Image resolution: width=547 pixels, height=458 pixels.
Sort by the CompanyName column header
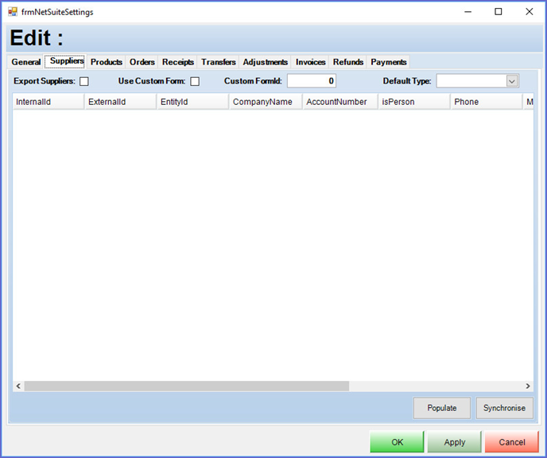(x=263, y=102)
